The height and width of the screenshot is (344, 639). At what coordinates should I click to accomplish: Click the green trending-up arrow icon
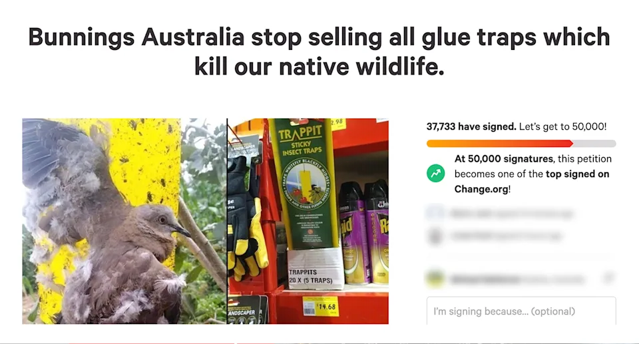pos(435,174)
